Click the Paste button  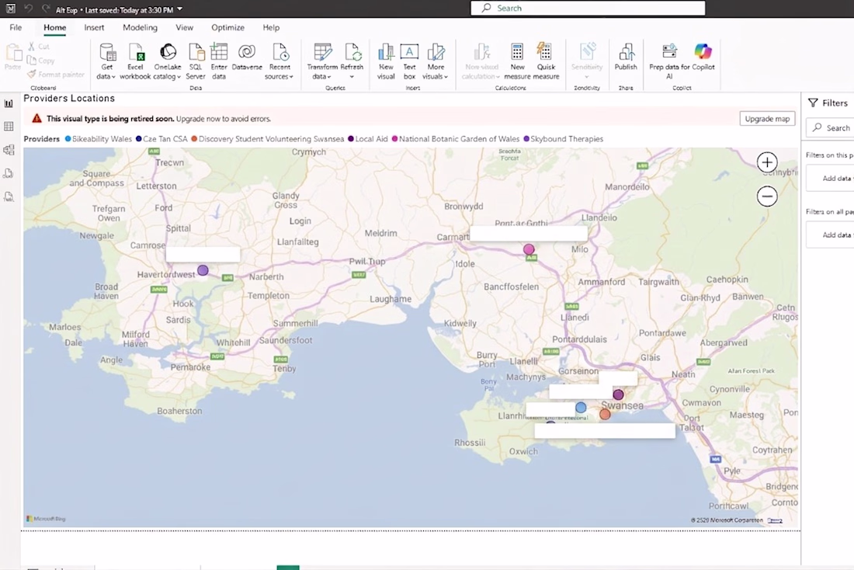coord(13,57)
